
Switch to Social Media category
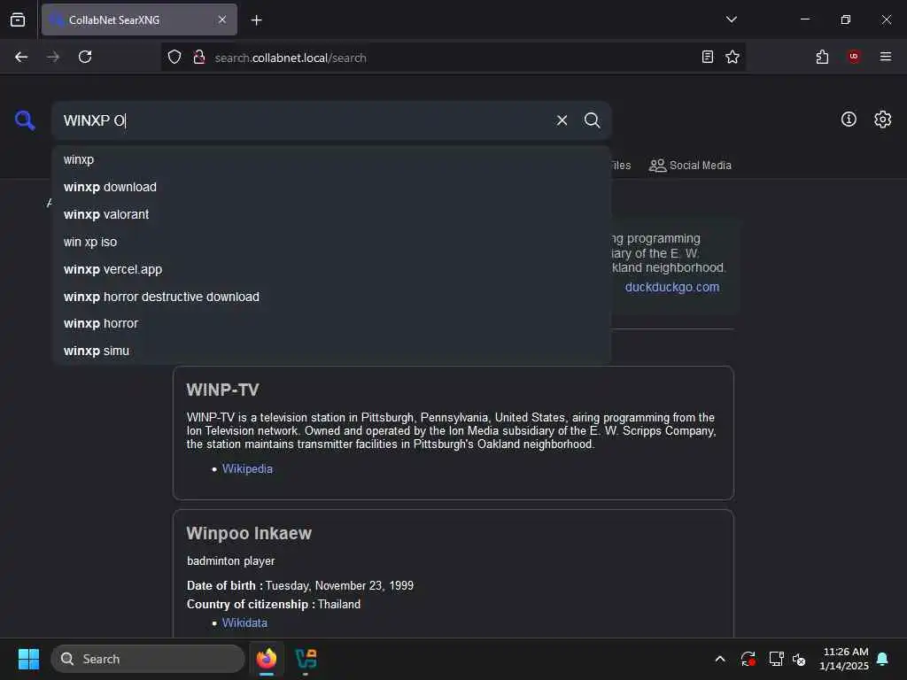pyautogui.click(x=690, y=166)
